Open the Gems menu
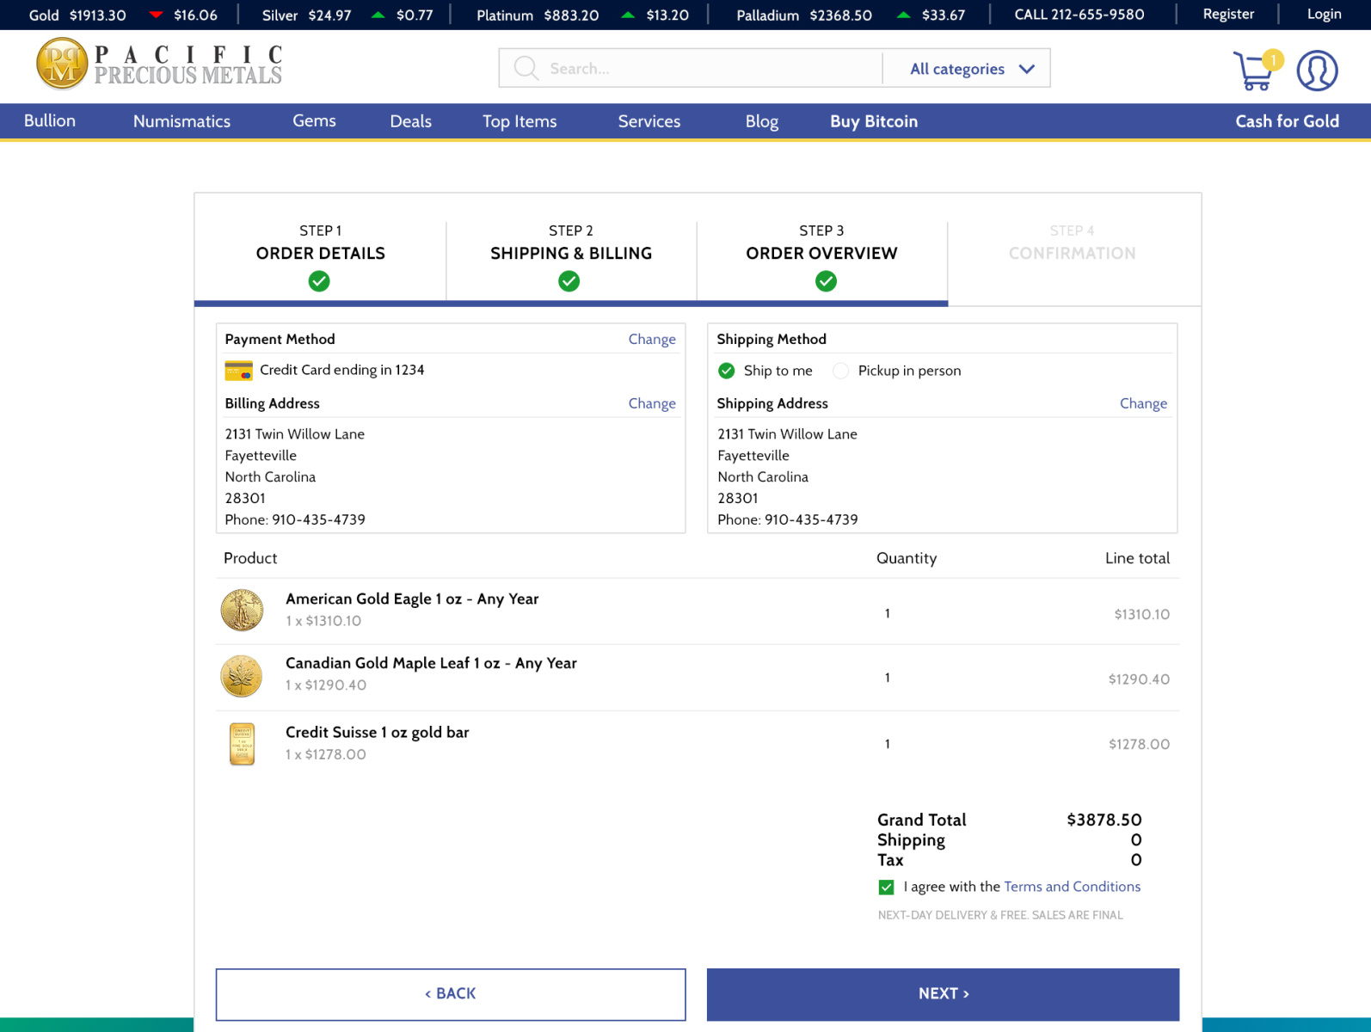This screenshot has height=1032, width=1371. point(314,121)
